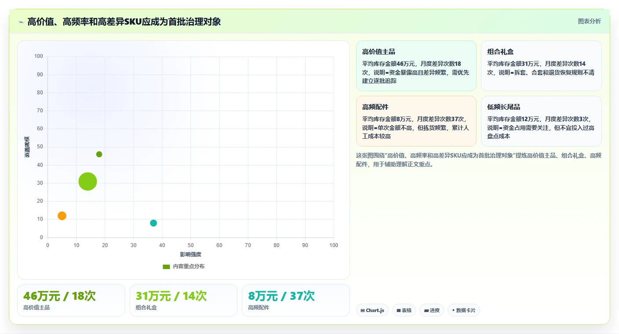This screenshot has width=619, height=334.
Task: Open the 低频长尾品 info card
Action: (541, 121)
